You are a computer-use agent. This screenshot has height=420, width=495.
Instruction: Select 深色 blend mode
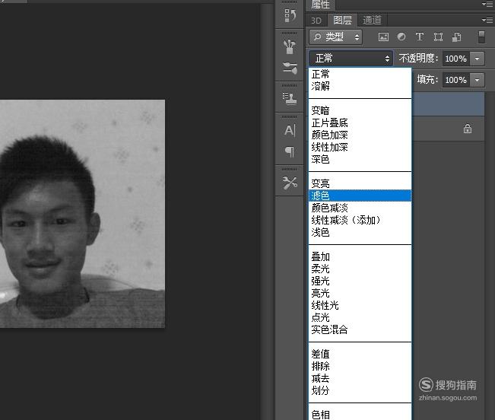360,160
